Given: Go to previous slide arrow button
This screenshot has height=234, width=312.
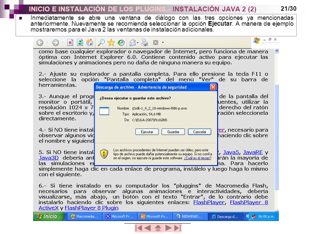Looking at the screenshot, I should pyautogui.click(x=148, y=228).
